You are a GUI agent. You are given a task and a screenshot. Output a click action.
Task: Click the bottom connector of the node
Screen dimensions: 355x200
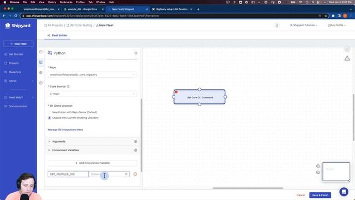(x=200, y=104)
